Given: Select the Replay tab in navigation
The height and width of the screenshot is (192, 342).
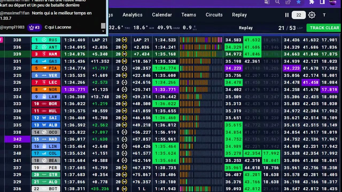Looking at the screenshot, I should (x=239, y=15).
